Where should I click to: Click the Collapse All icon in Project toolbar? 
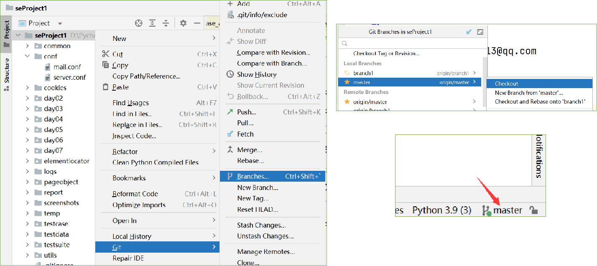tap(166, 23)
